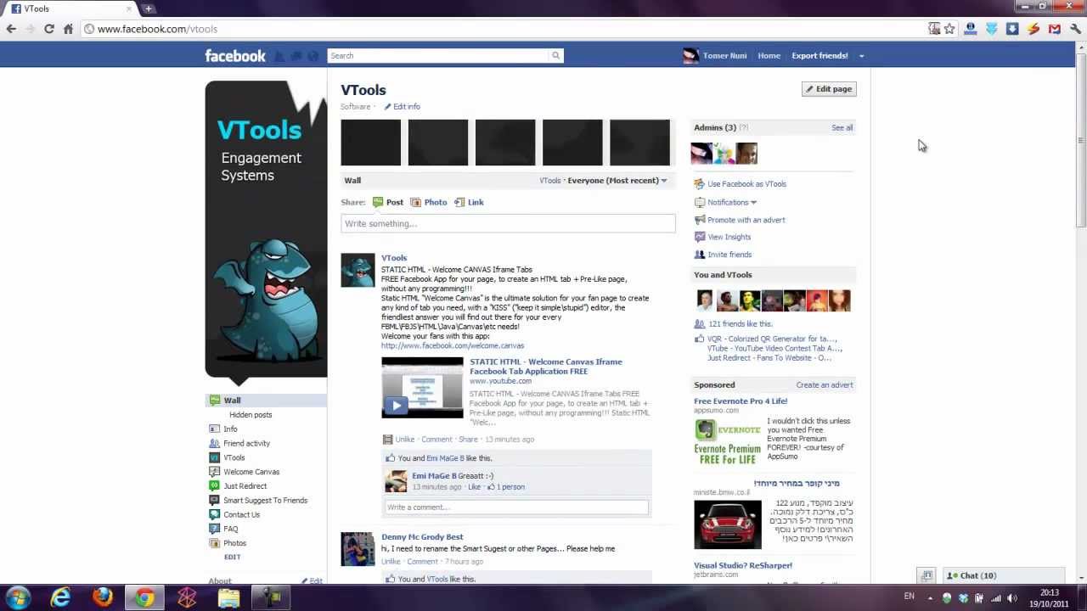Click EN language indicator in taskbar

tap(910, 597)
